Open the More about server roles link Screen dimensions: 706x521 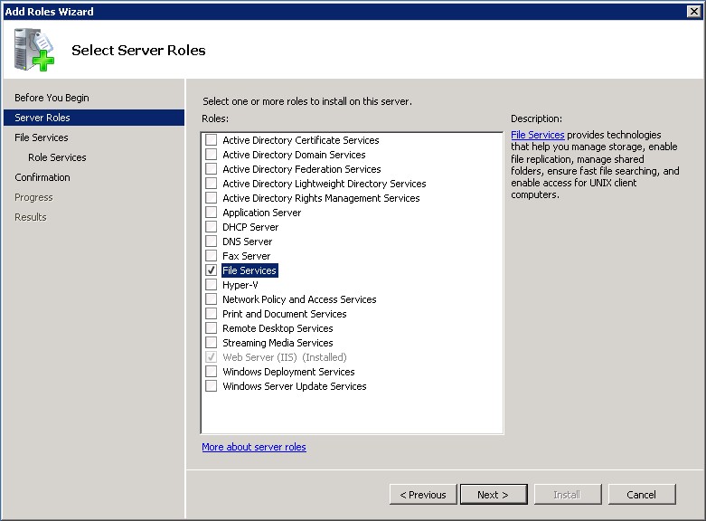[254, 447]
